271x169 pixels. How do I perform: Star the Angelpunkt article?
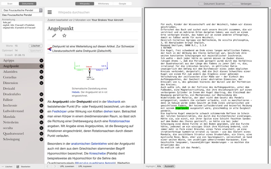pyautogui.click(x=64, y=35)
